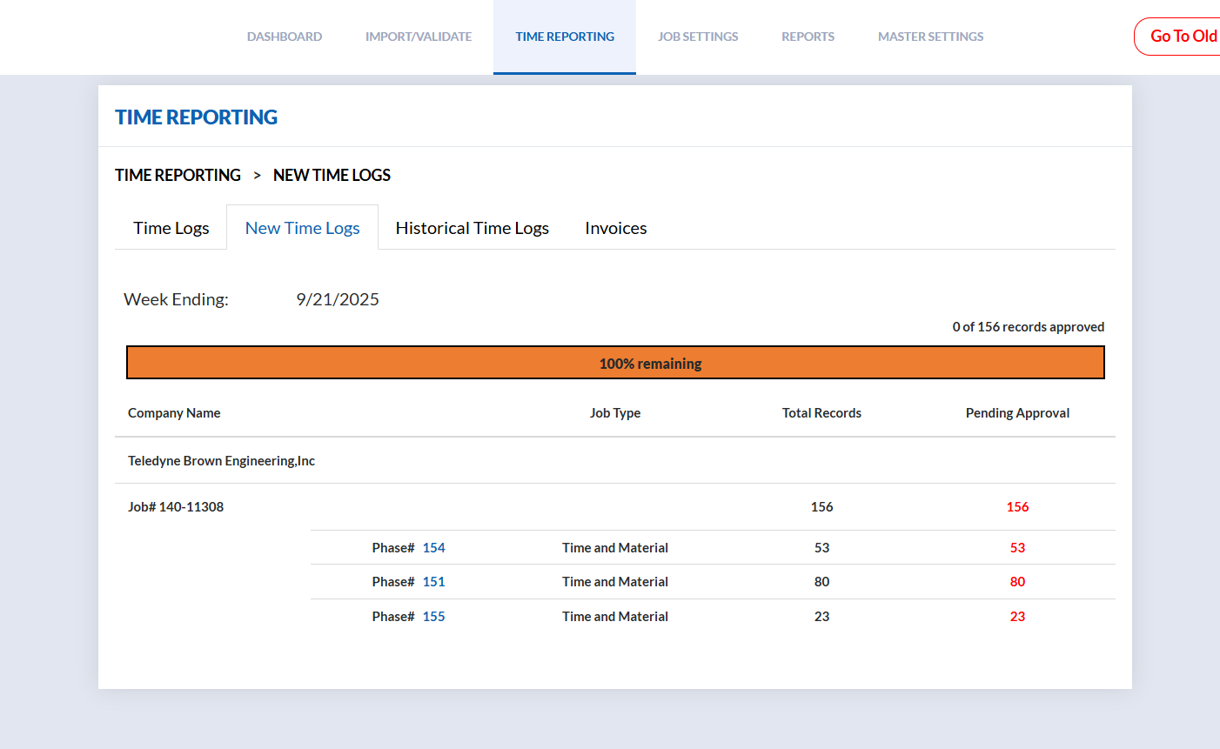Switch to the Time Logs tab
This screenshot has height=749, width=1220.
pos(171,228)
